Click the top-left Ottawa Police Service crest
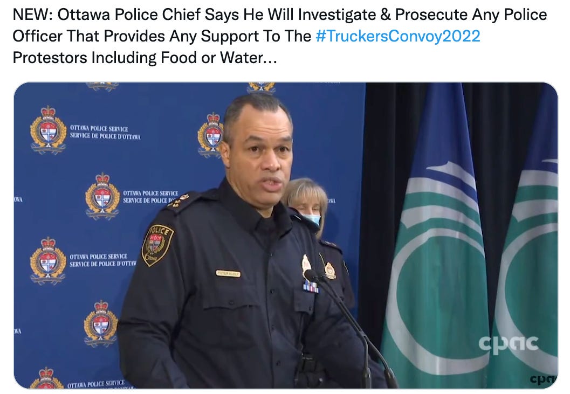570x394 pixels. tap(49, 130)
